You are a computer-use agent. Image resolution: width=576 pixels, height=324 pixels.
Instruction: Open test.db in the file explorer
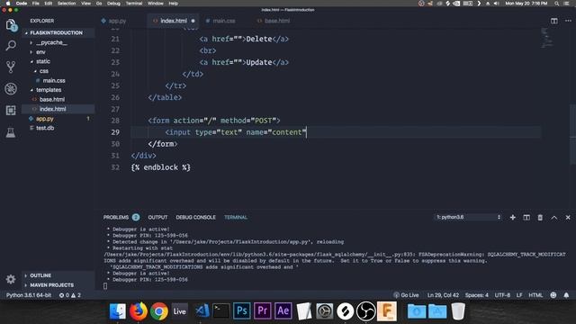point(45,128)
